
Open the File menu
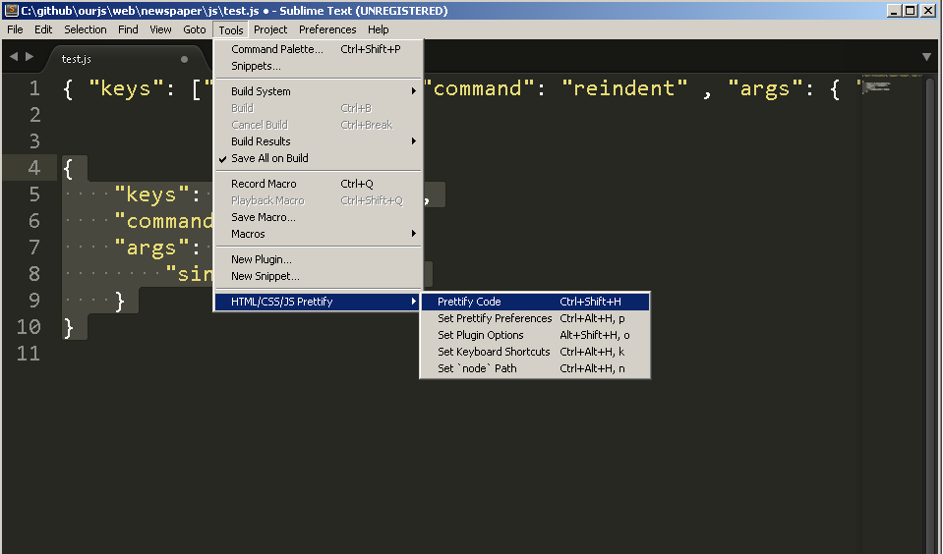[15, 29]
